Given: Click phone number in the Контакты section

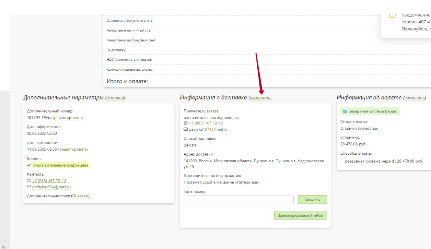Looking at the screenshot, I should coord(49,181).
